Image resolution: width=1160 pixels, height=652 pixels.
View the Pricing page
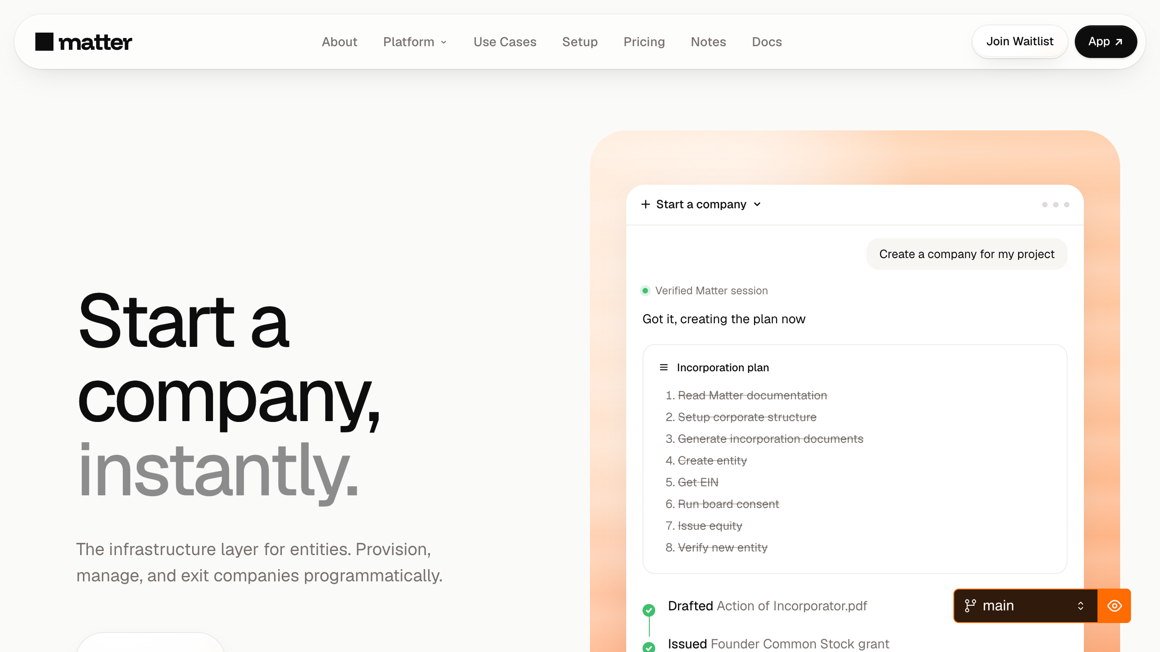tap(644, 42)
